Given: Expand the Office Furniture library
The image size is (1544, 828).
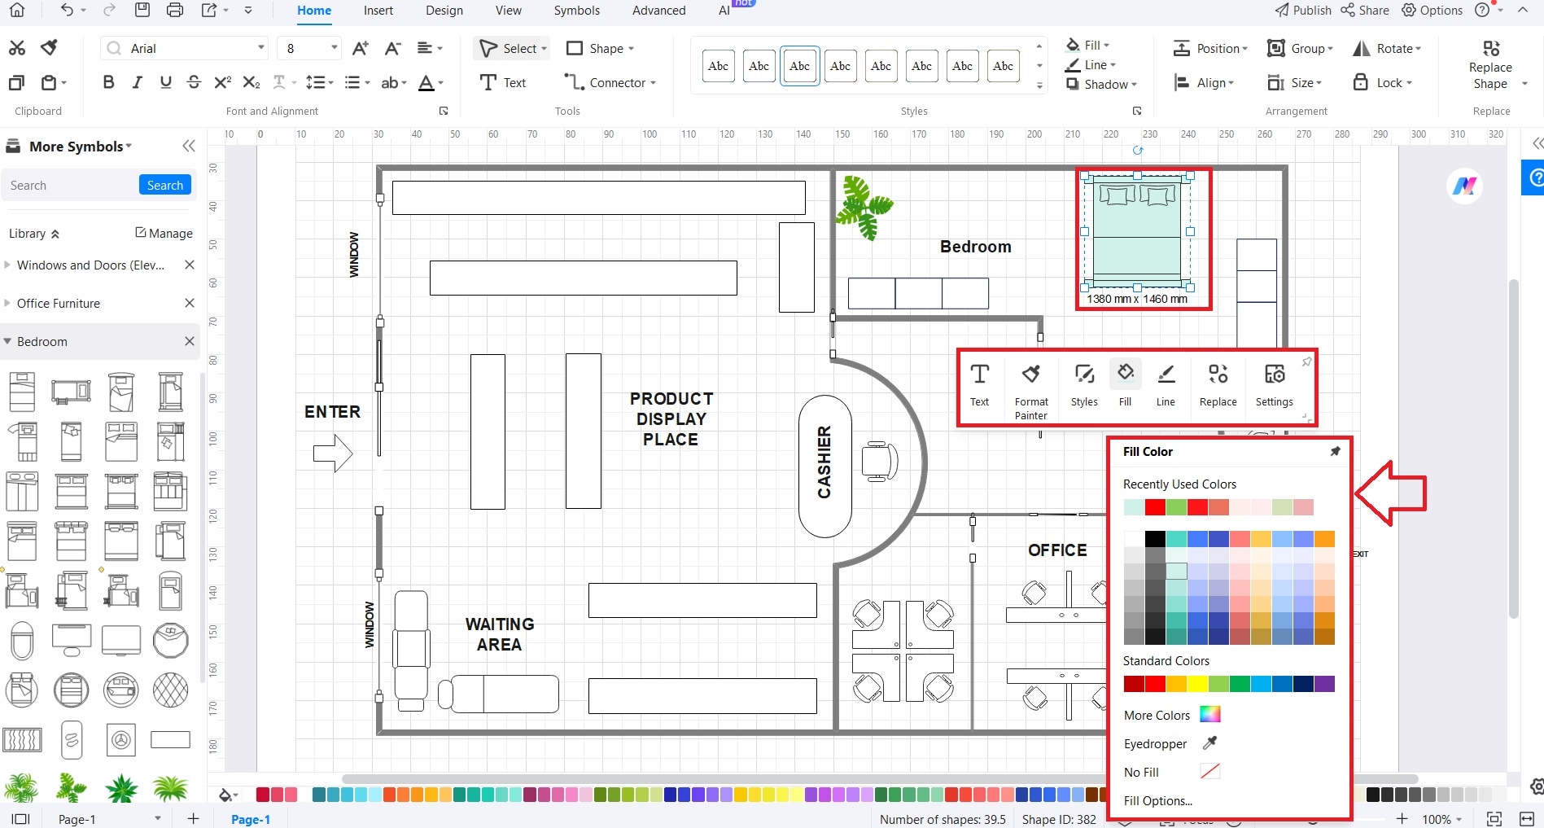Looking at the screenshot, I should pyautogui.click(x=8, y=303).
